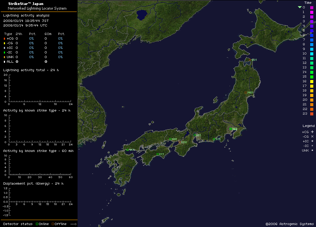The height and width of the screenshot is (227, 316).
Task: Click the ALL row in type table
Action: coord(10,62)
